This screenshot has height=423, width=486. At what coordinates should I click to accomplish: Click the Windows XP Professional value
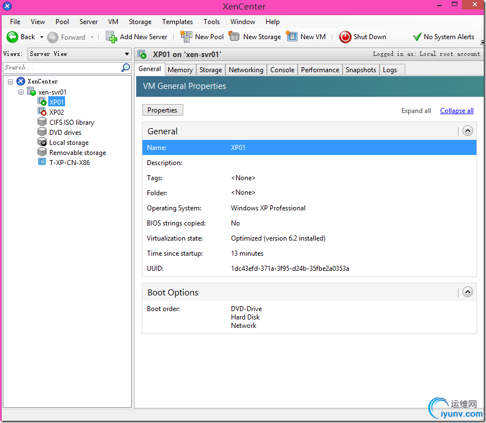click(268, 208)
